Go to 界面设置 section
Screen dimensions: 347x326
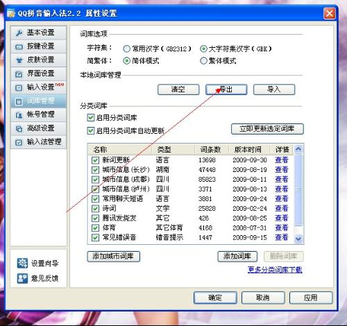coord(39,74)
